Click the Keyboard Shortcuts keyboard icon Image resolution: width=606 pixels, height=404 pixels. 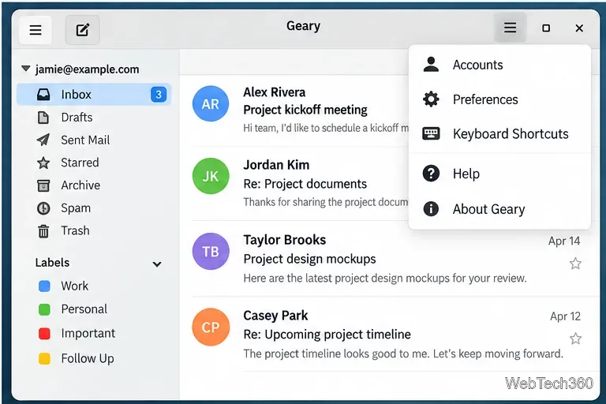(x=431, y=134)
